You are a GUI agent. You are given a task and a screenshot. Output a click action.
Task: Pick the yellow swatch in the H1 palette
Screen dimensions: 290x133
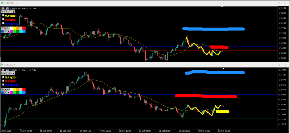coord(15,90)
